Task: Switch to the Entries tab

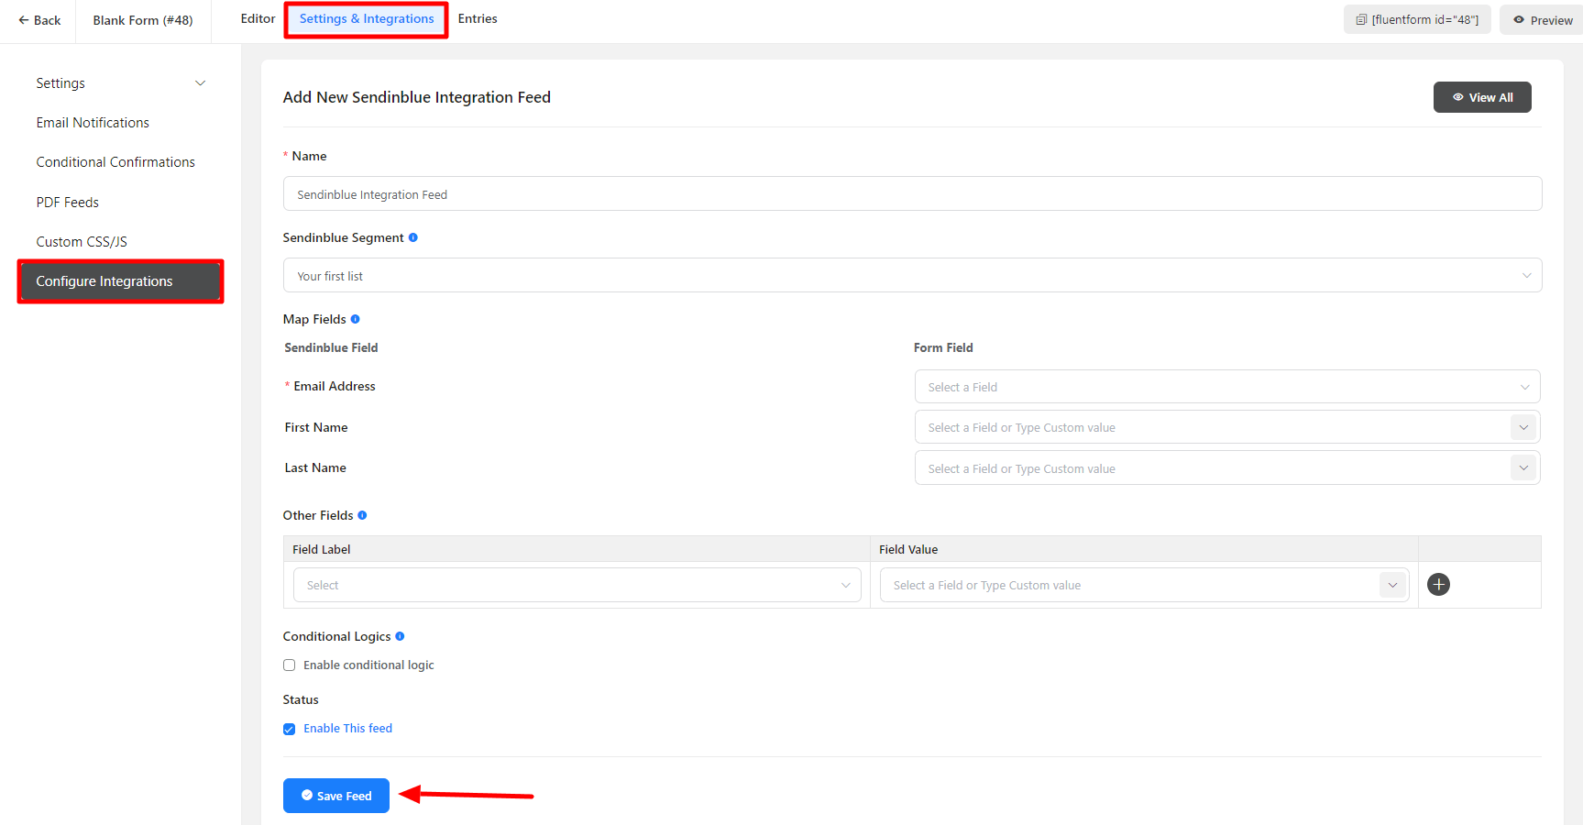Action: point(478,19)
